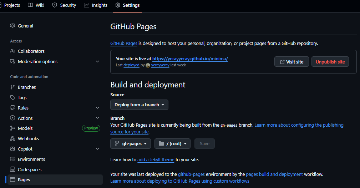Click the Pages browser icon in sidebar

(x=12, y=179)
